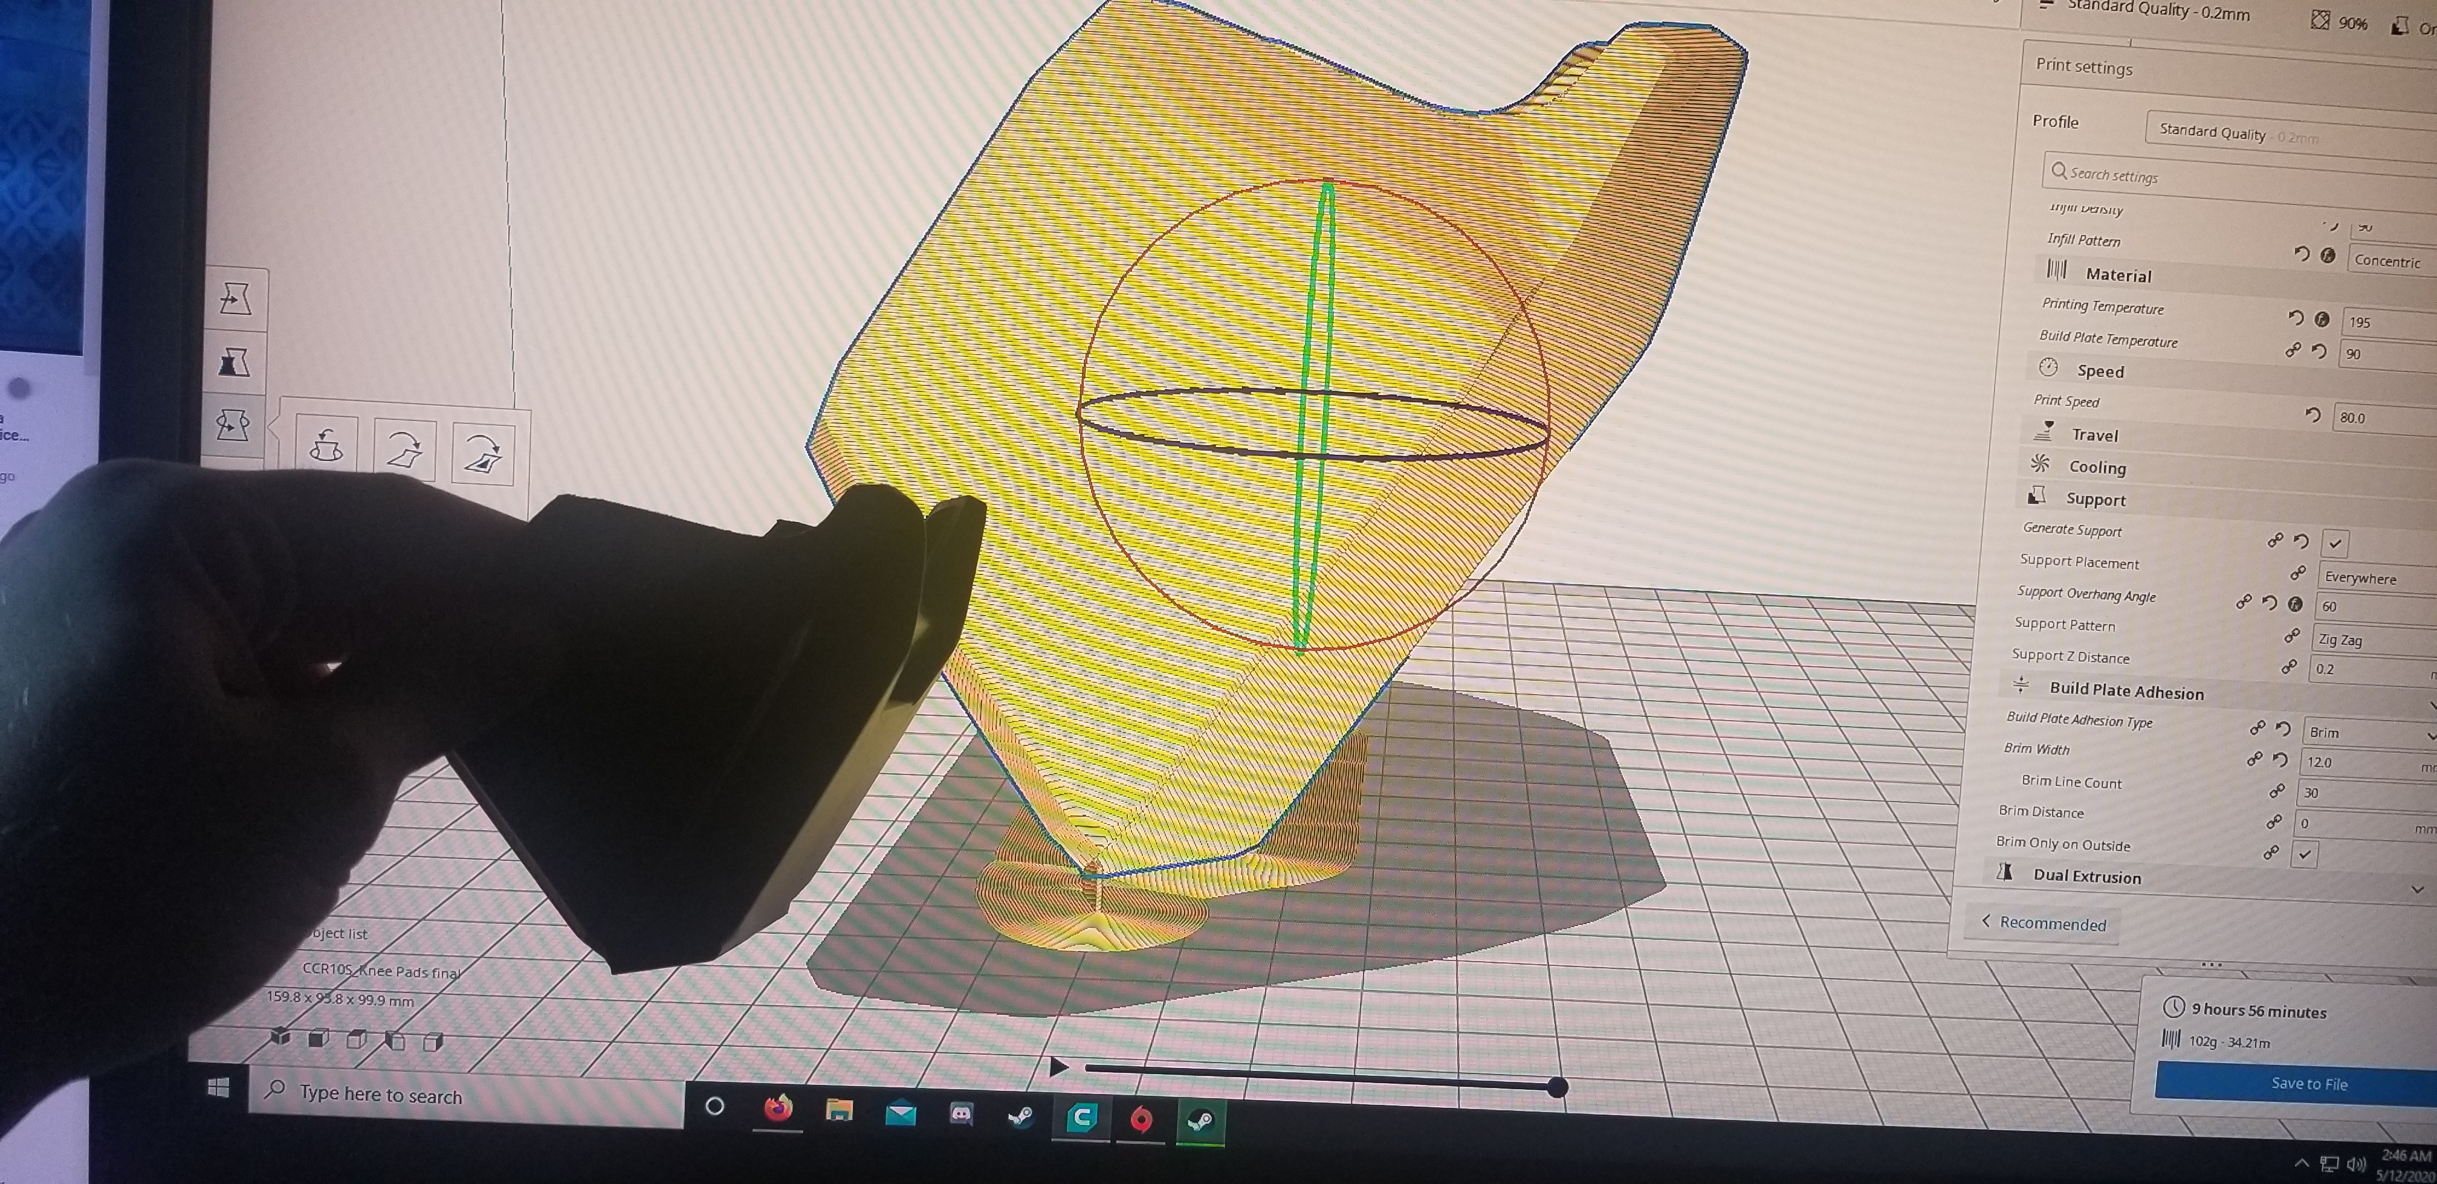Reset the Generate Support setting
2437x1184 pixels.
2302,541
